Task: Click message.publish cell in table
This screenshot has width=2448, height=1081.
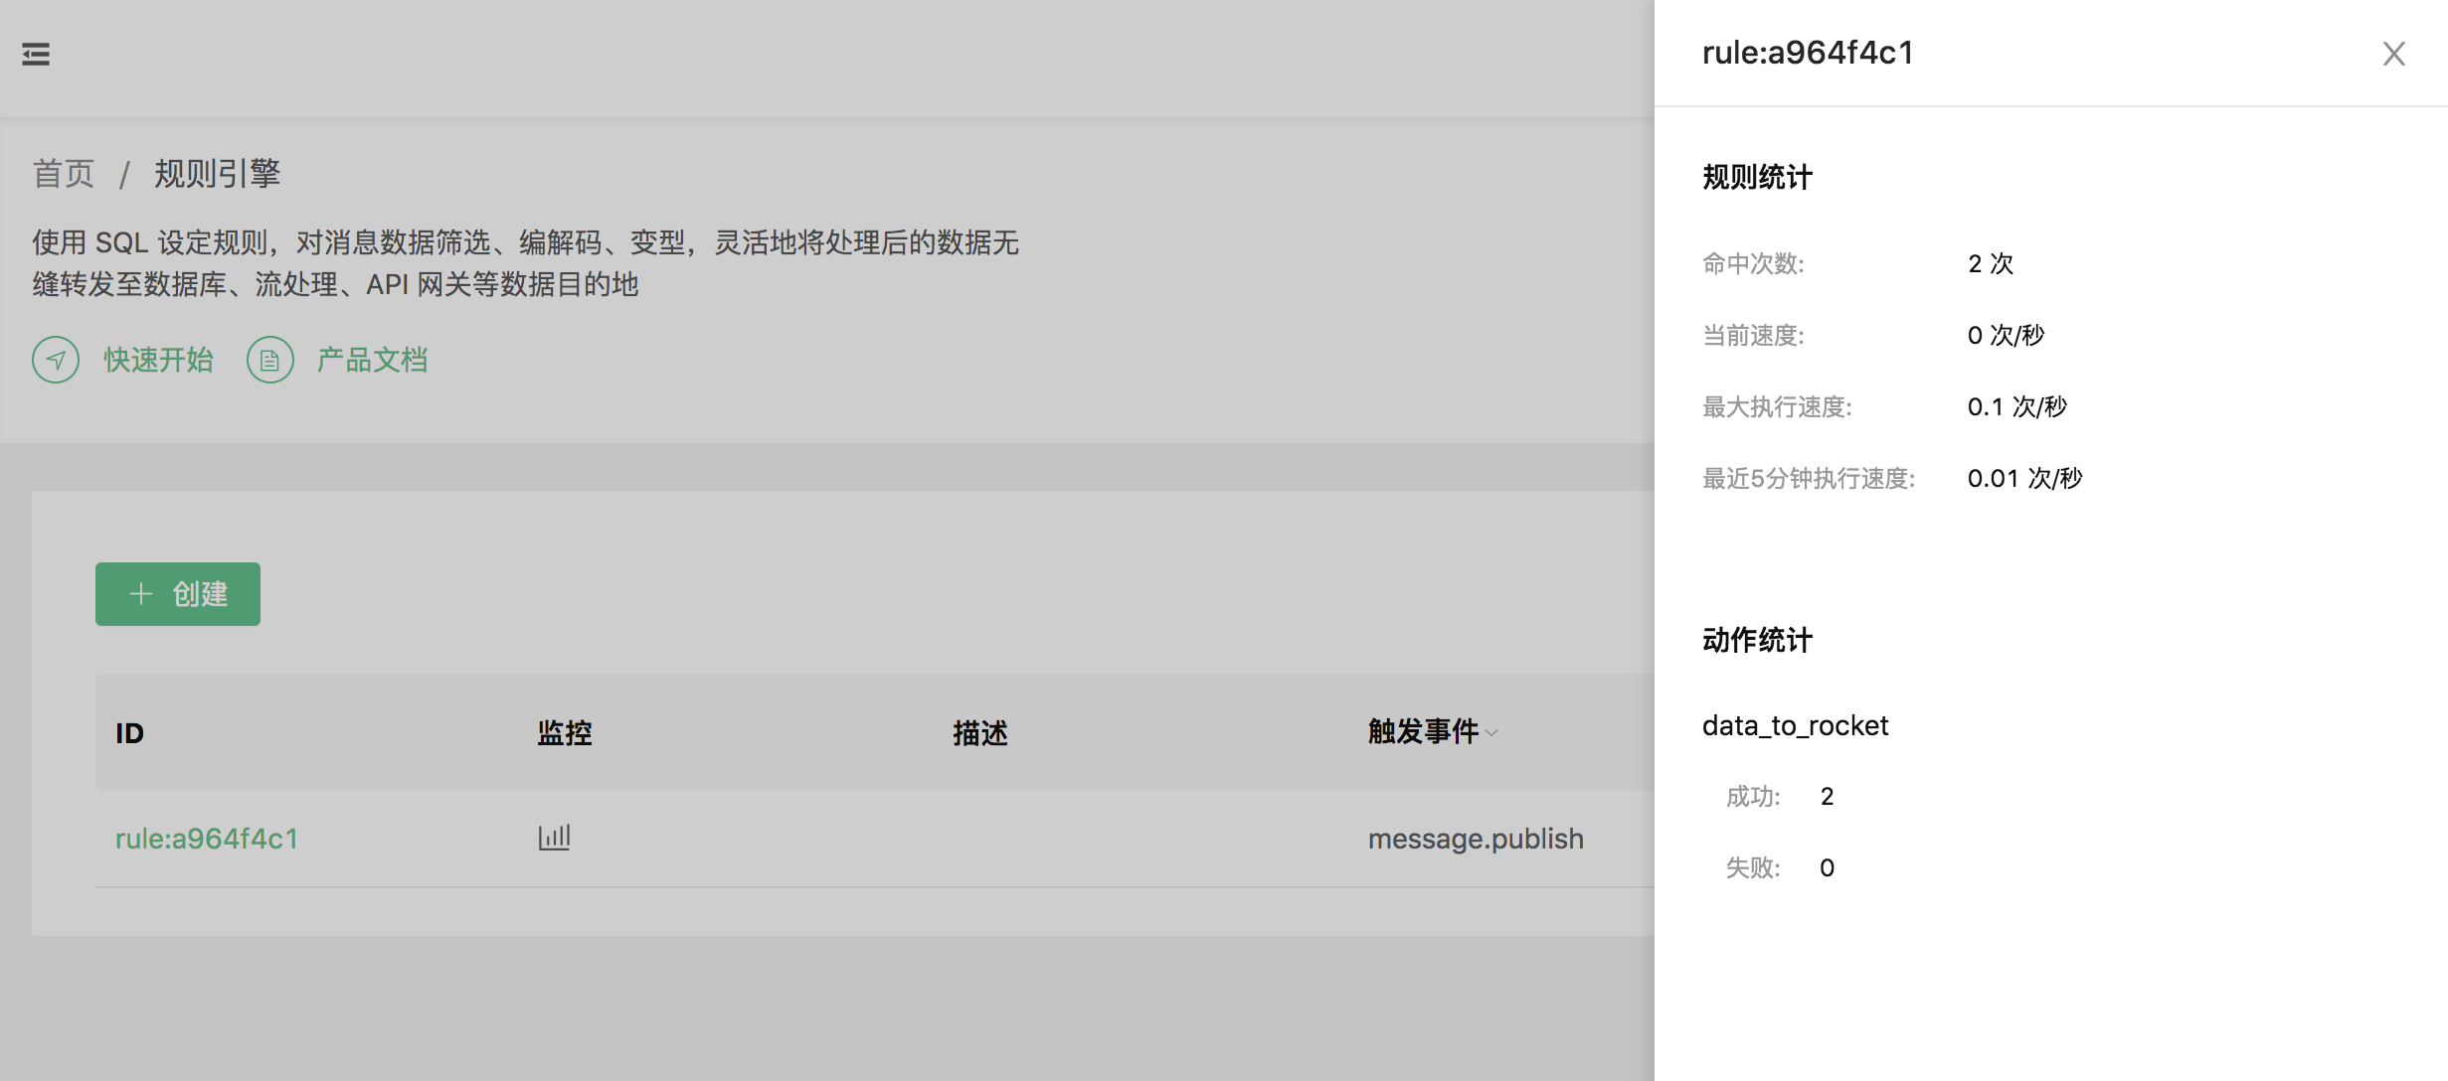Action: (x=1476, y=839)
